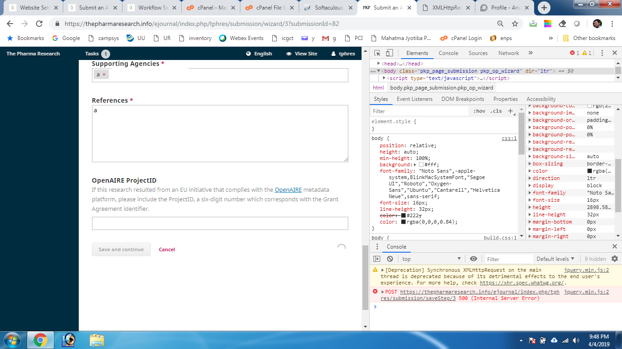Open the Default levels dropdown
Viewport: 622px width, 349px height.
[556, 259]
